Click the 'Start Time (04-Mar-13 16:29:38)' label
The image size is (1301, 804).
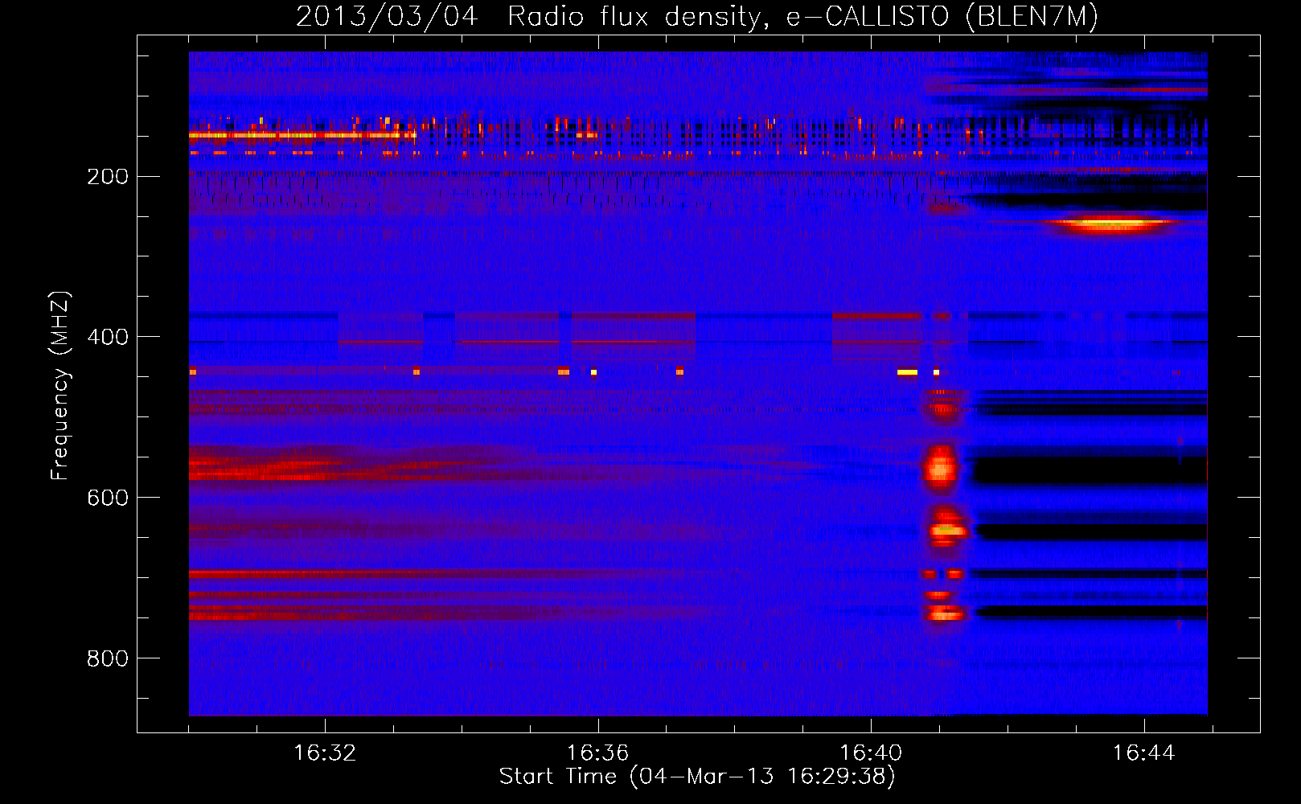697,777
